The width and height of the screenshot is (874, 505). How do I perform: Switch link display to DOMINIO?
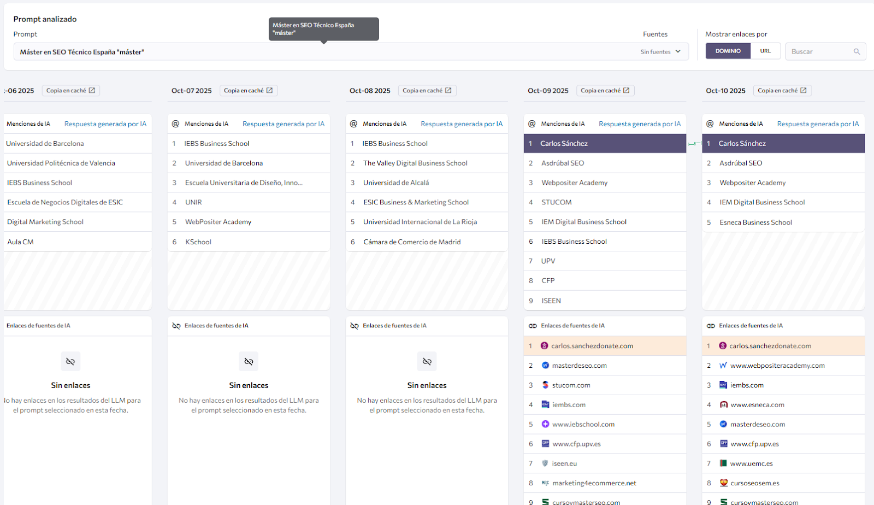coord(728,51)
